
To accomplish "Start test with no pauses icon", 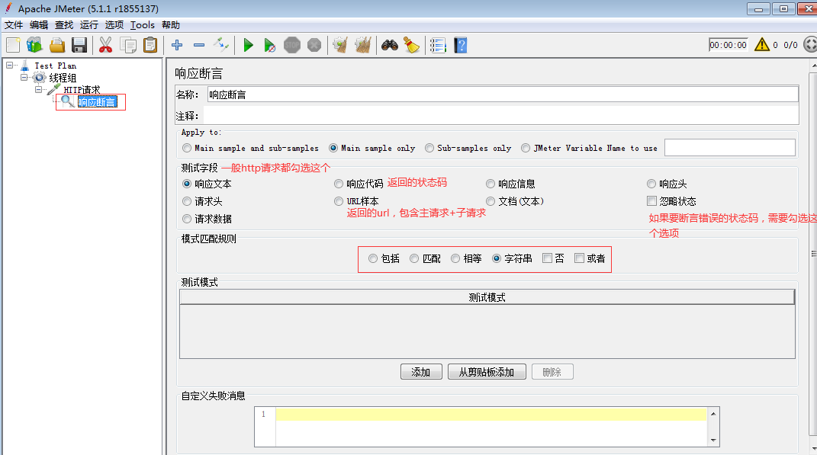I will (269, 45).
